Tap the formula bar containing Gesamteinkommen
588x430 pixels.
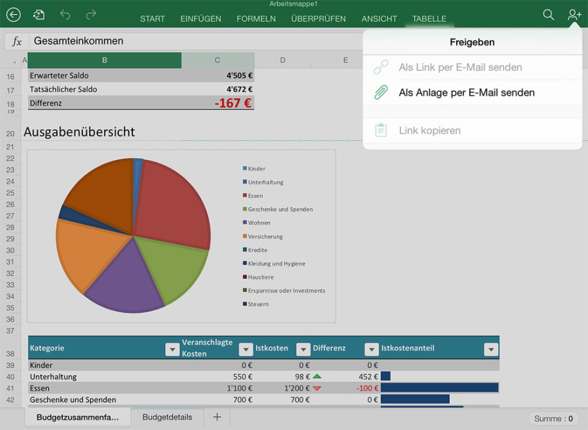[193, 41]
